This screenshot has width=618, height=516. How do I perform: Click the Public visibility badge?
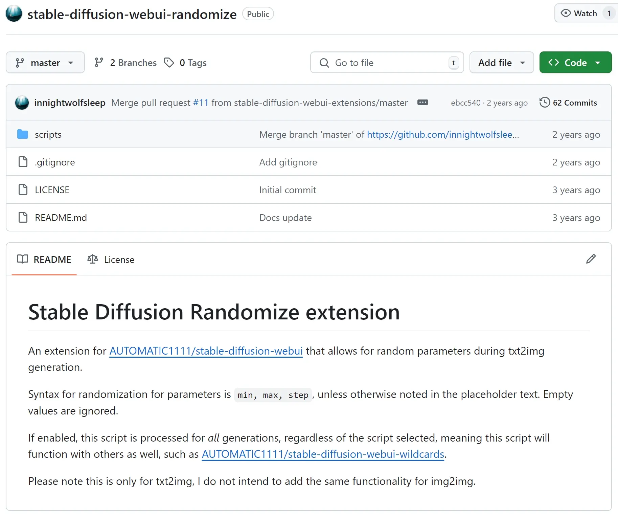click(258, 14)
